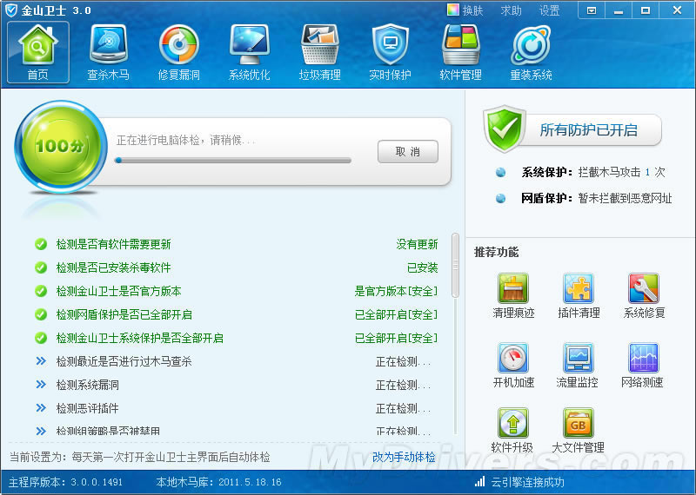Open the 查杀木马 trojan scan tab
Screen dimensions: 696x495
point(108,52)
